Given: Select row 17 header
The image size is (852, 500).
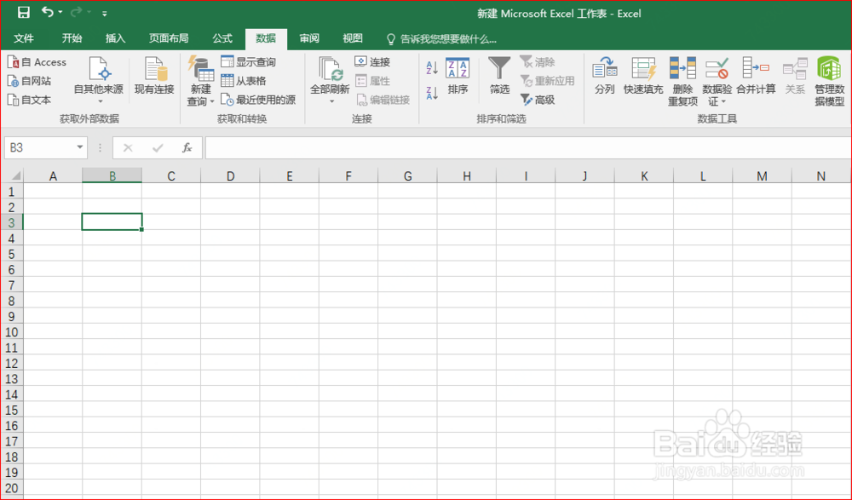Looking at the screenshot, I should tap(11, 441).
